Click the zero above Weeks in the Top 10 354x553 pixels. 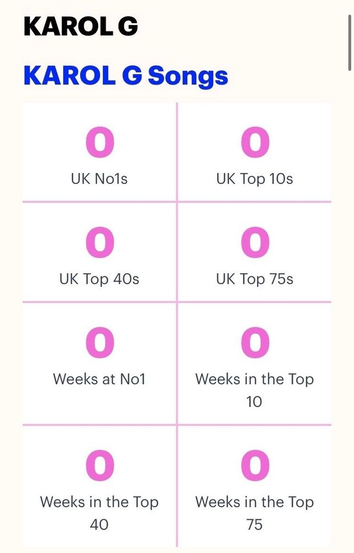click(255, 342)
